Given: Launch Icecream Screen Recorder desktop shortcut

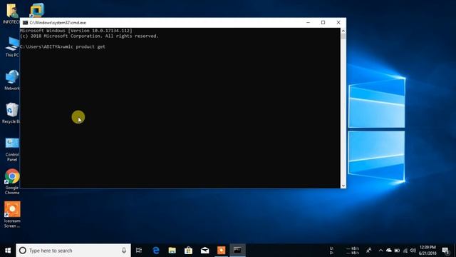Looking at the screenshot, I should pos(12,215).
